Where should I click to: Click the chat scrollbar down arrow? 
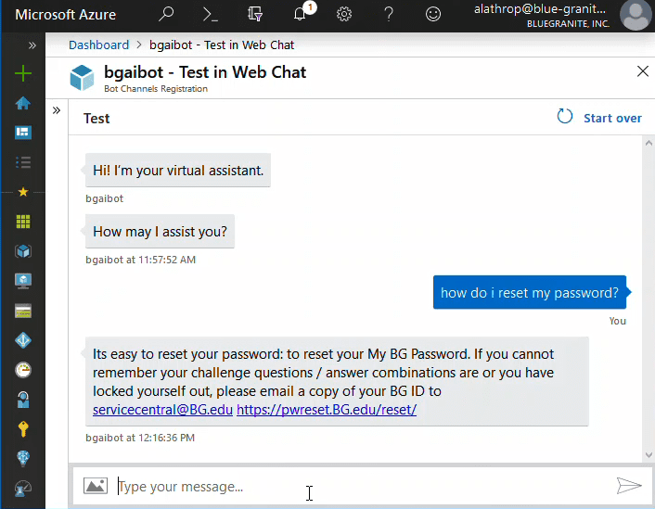tap(649, 454)
